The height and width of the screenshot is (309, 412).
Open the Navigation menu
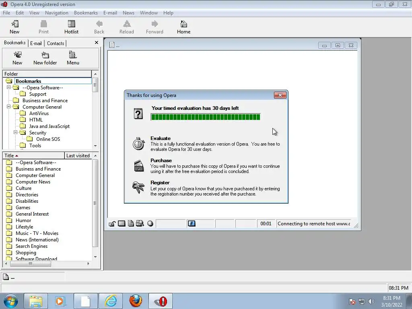pos(57,13)
